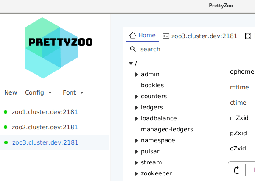Expand the zookeeper node arrow
Viewport: 255px width, 181px height.
(x=137, y=174)
